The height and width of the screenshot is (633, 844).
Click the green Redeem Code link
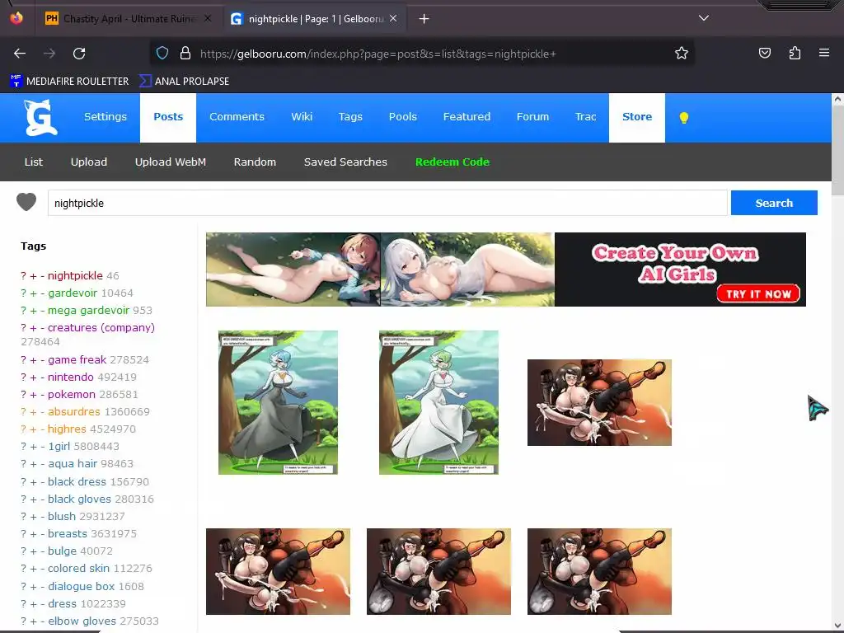[452, 162]
